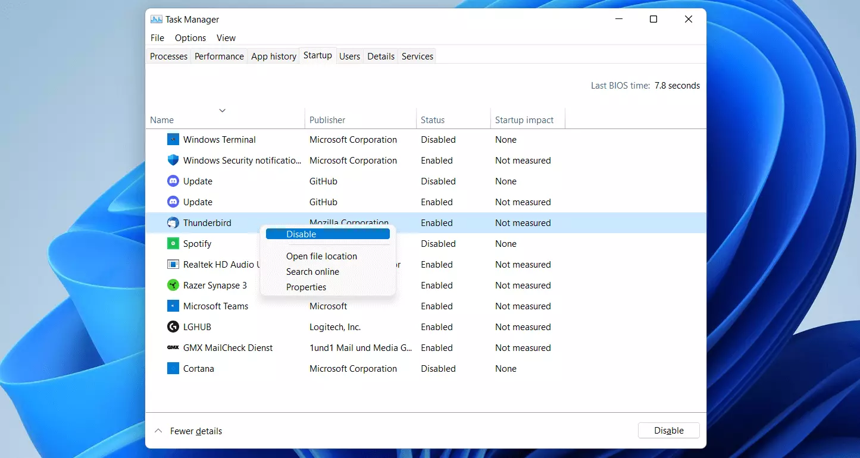This screenshot has width=860, height=458.
Task: Click the Spotify app icon
Action: coord(173,243)
